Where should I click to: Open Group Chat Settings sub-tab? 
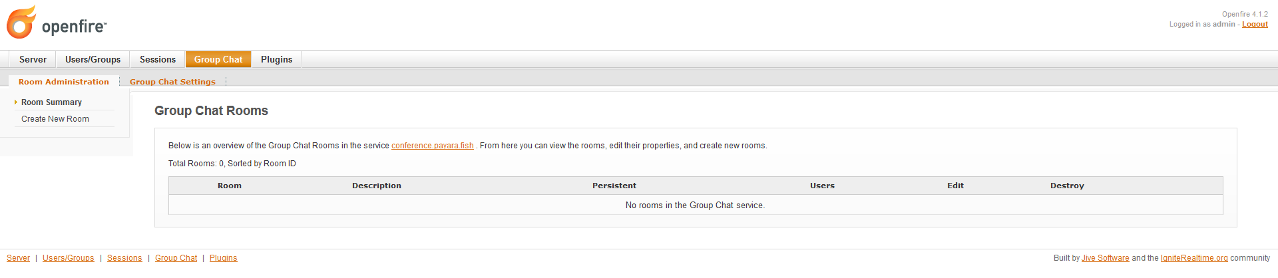pos(172,82)
